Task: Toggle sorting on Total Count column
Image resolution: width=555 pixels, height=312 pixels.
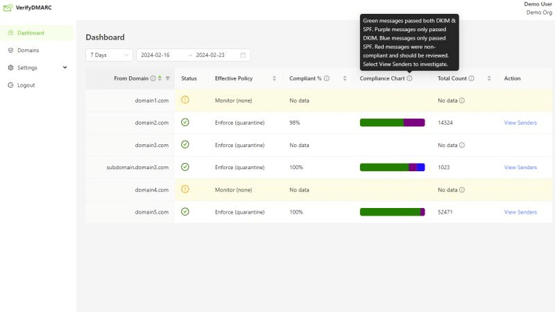Action: [x=489, y=78]
